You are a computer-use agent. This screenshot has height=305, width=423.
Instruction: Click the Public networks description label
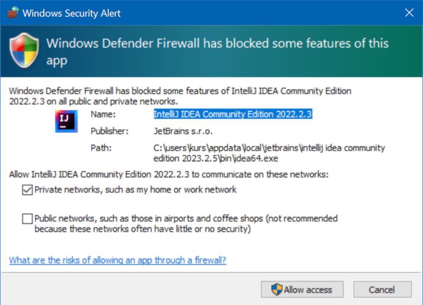186,224
